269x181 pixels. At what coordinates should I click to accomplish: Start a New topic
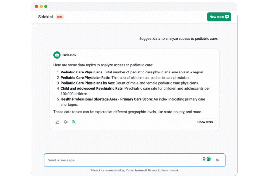tap(219, 17)
